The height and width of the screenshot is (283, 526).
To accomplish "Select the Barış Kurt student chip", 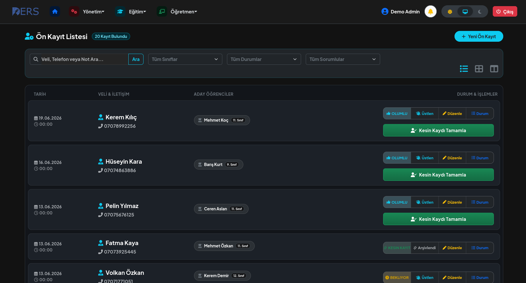I will [219, 165].
